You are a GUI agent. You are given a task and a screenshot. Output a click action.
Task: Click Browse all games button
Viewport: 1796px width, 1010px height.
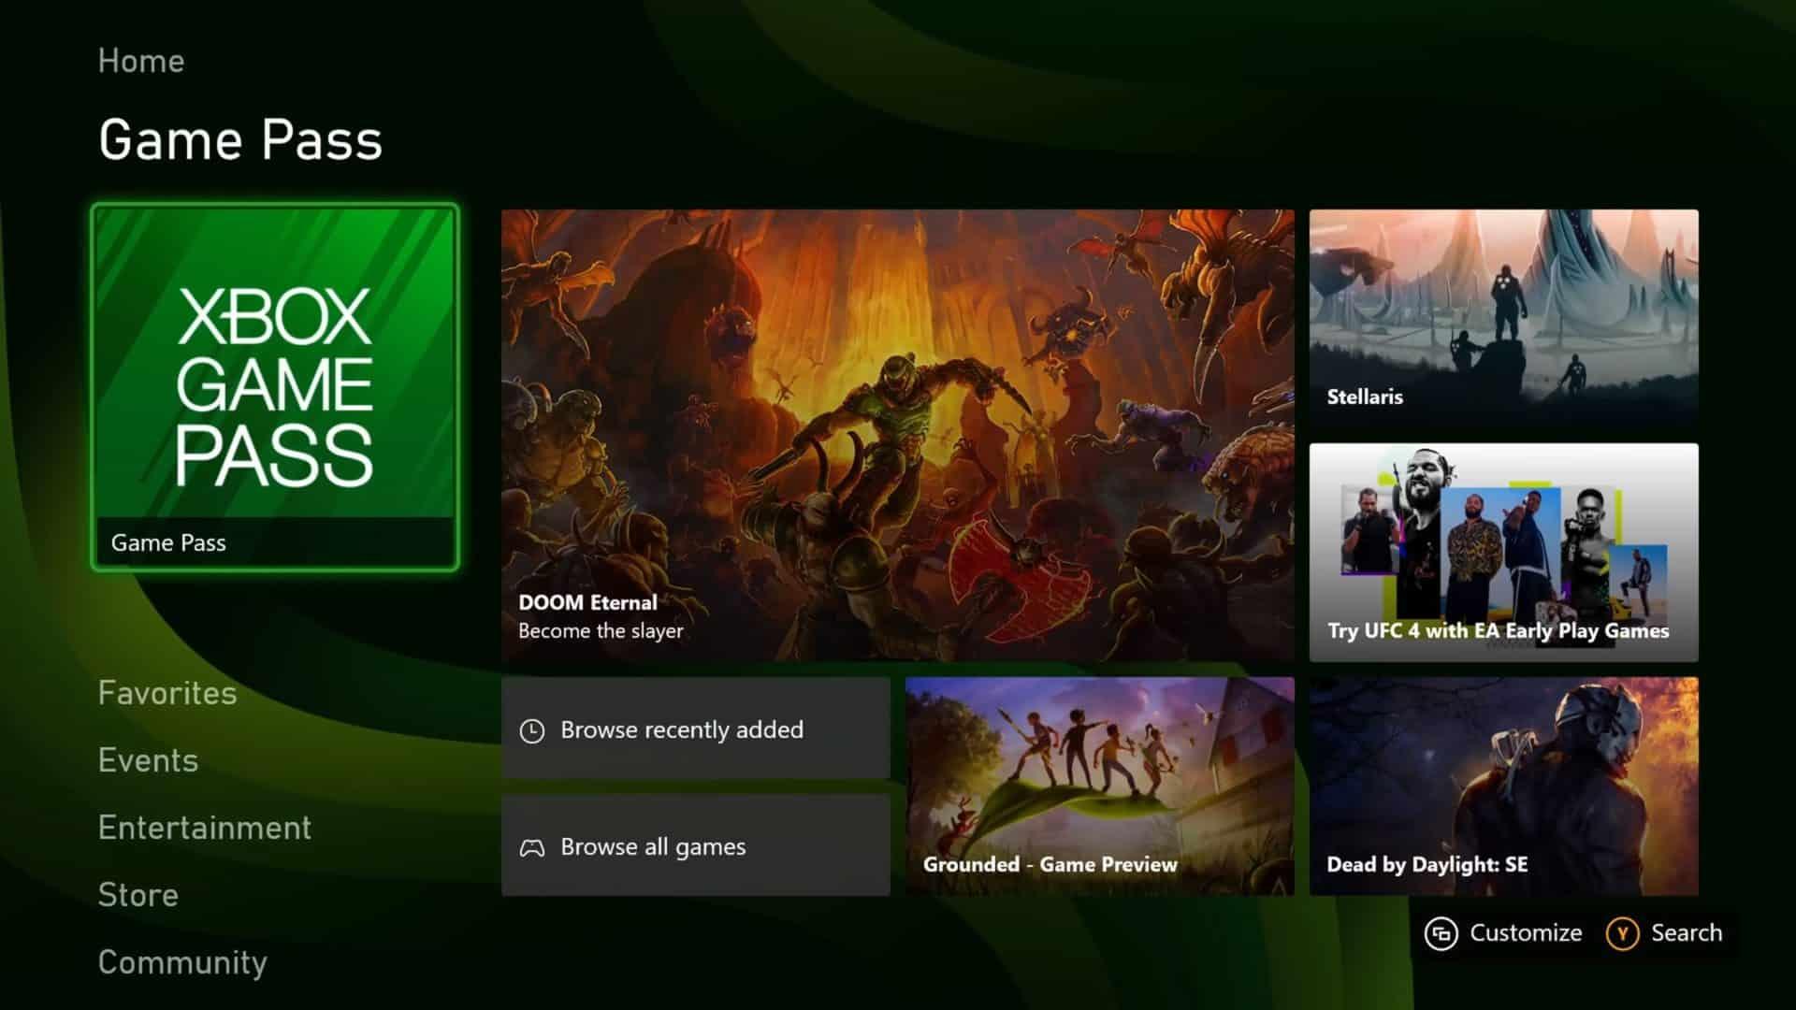696,845
